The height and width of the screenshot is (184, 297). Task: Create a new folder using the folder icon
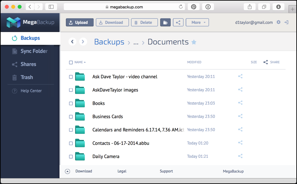point(165,22)
